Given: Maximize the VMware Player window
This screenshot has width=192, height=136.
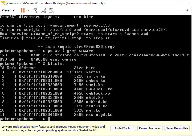Looking at the screenshot, I should point(182,3).
